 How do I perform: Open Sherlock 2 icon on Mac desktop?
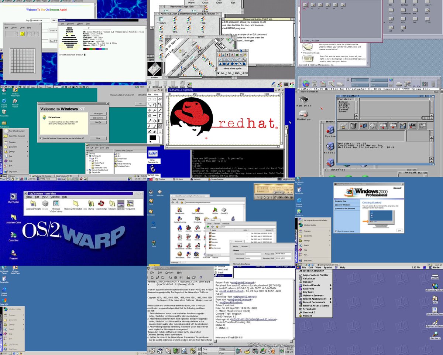[435, 335]
